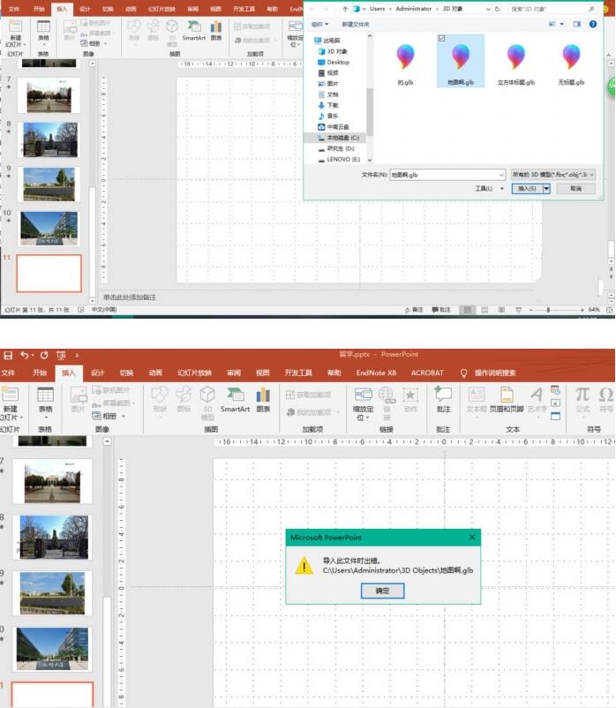Open 幻灯片放映 tab in window with error dialog
The image size is (616, 708).
click(194, 373)
